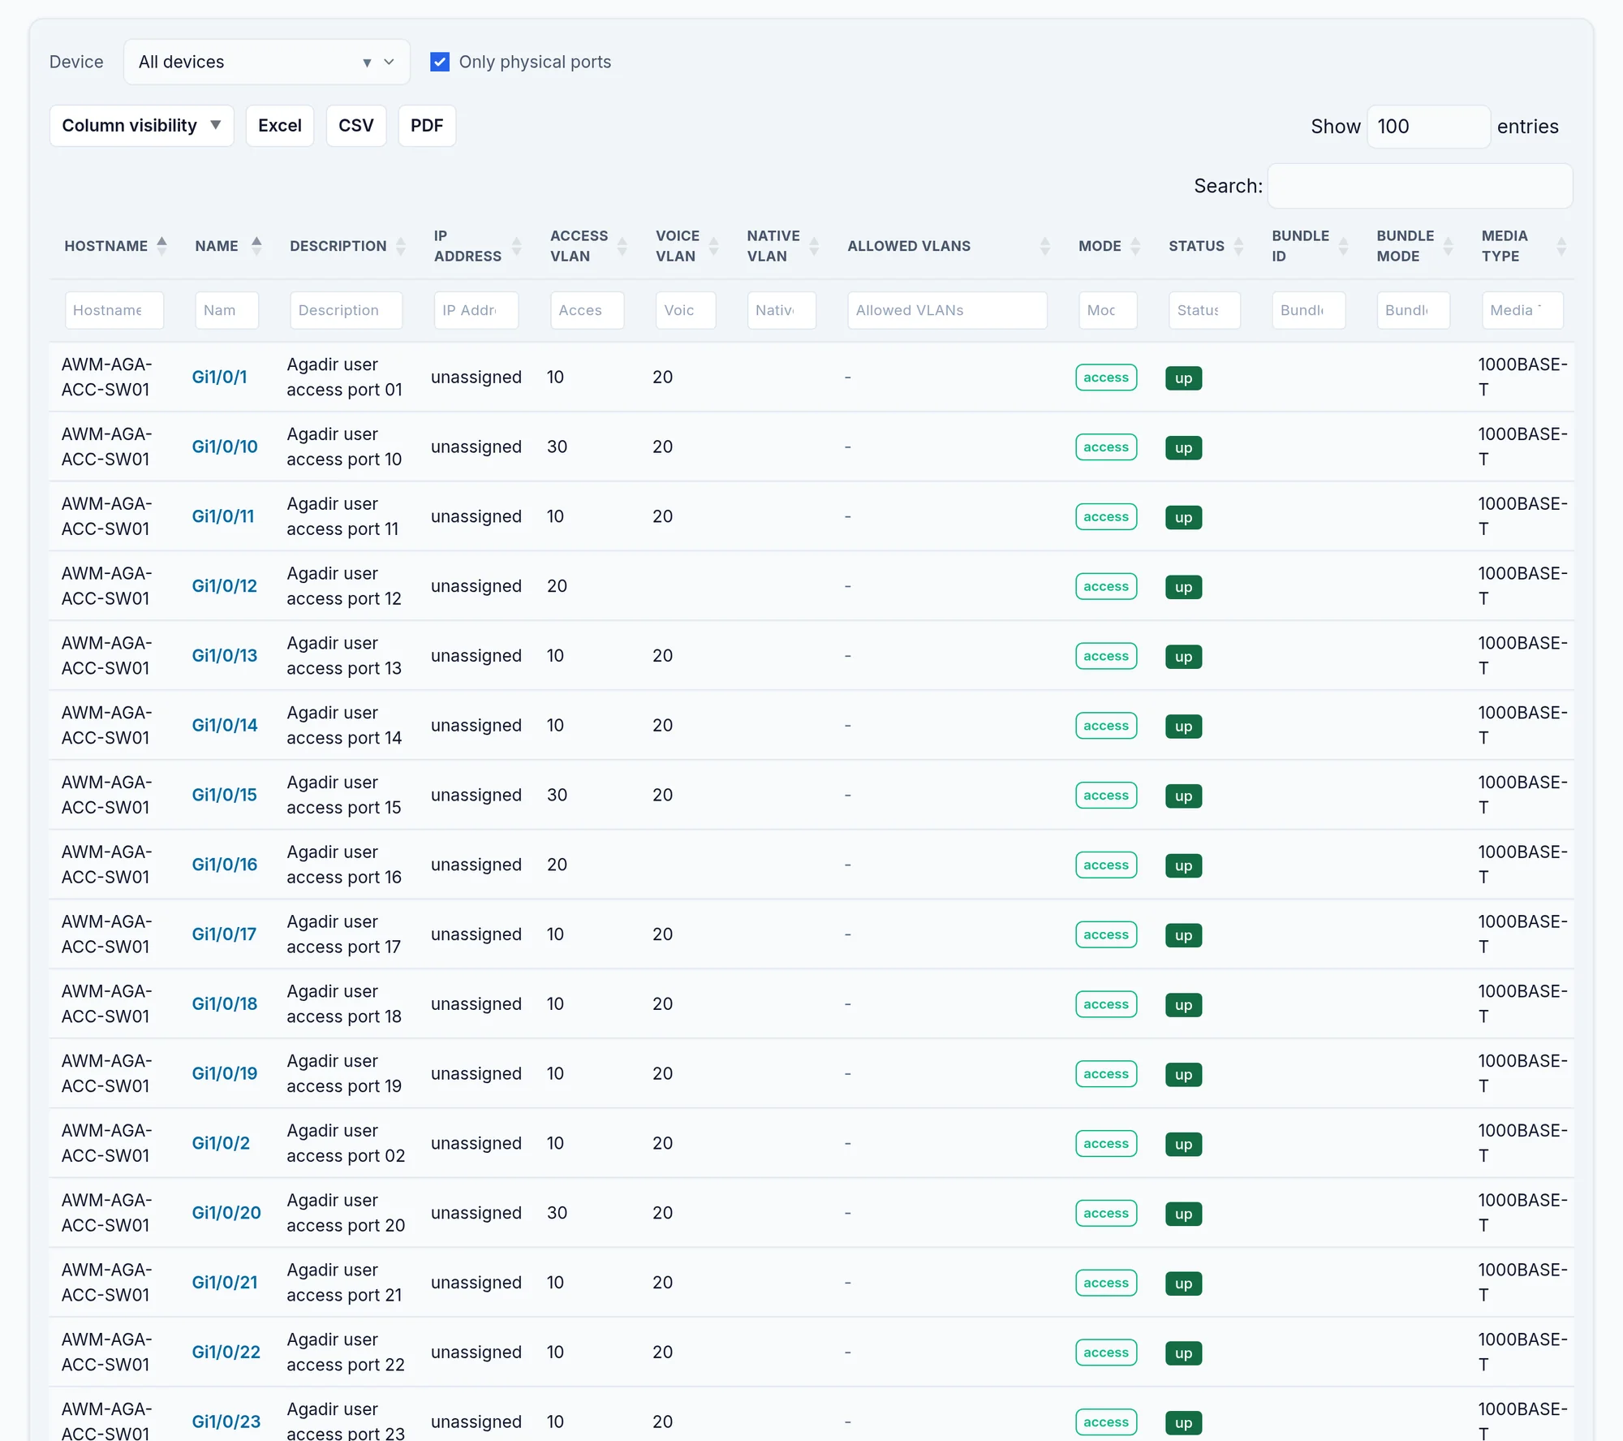Open interface Gi1/0/12 link

(x=225, y=586)
